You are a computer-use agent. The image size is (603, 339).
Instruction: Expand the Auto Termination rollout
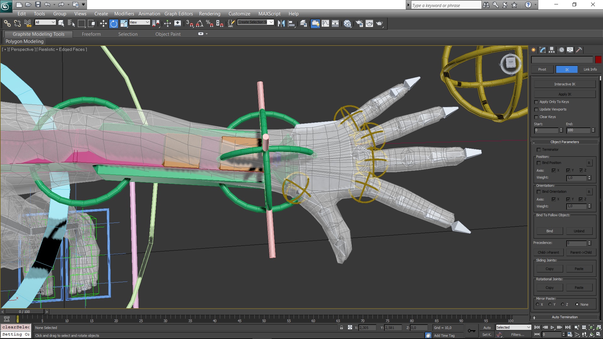[564, 317]
